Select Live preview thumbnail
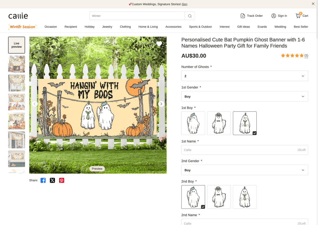 click(x=17, y=45)
